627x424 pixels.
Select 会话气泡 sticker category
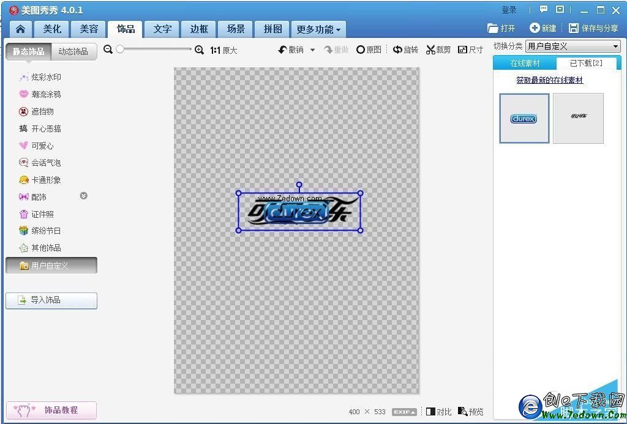coord(40,163)
